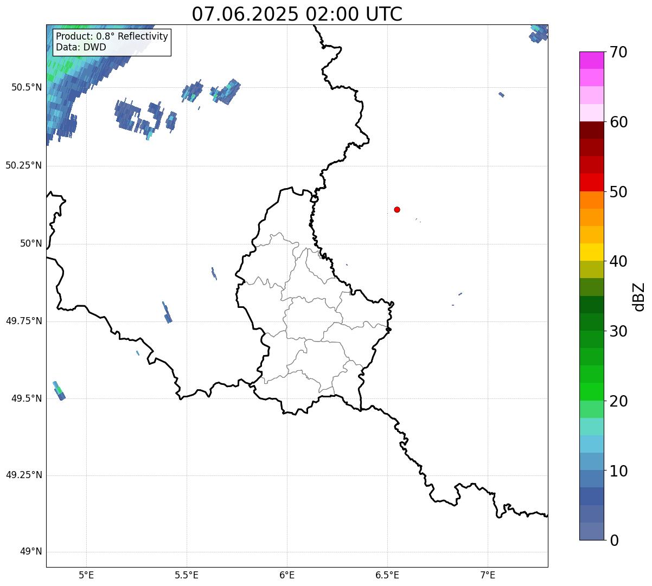Click the dark red swatch below 60
The height and width of the screenshot is (586, 652).
pos(591,130)
